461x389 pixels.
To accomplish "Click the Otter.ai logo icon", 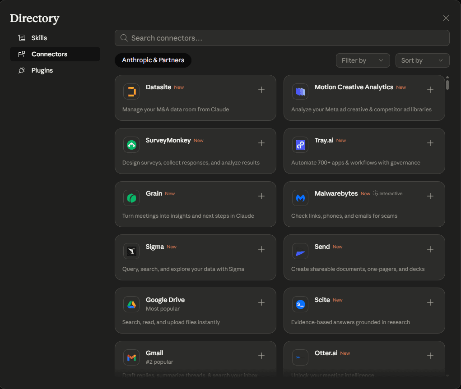I will (300, 357).
